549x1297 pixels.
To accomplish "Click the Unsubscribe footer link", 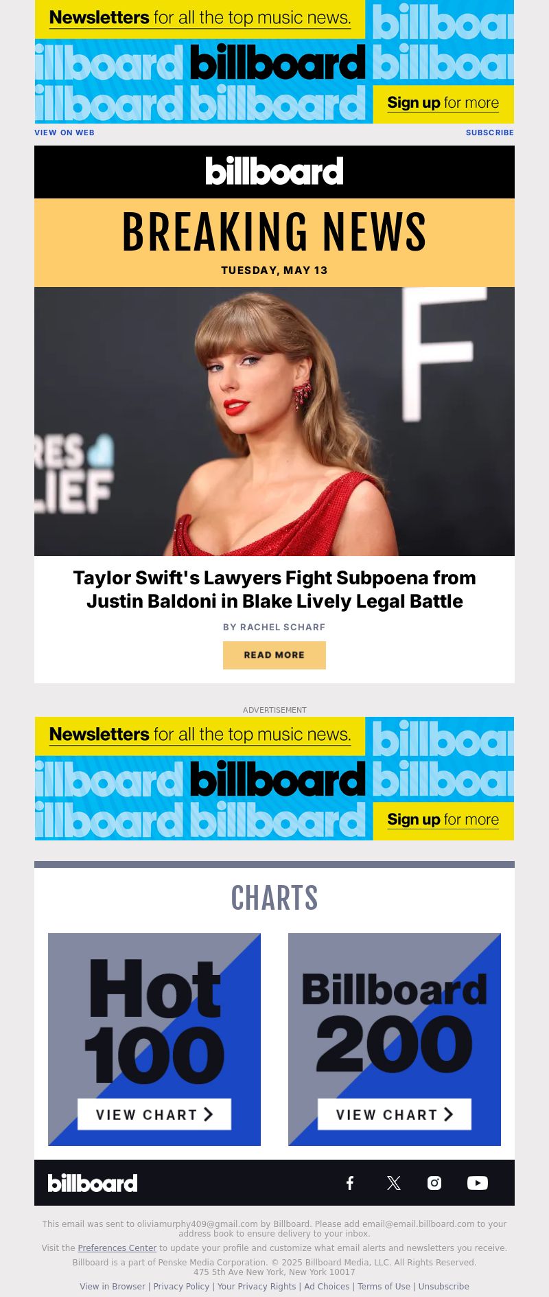I will click(x=444, y=1286).
